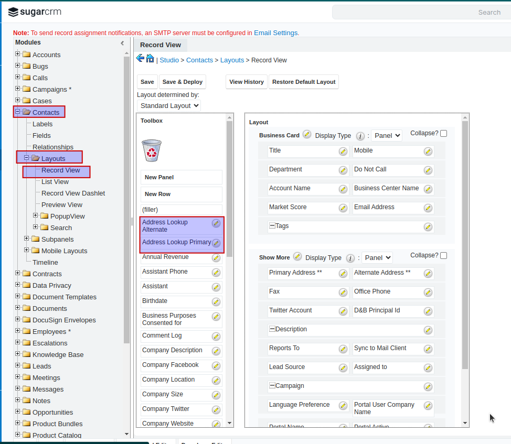Edit the Title field pencil icon
Screen dimensions: 511x444
coord(343,151)
